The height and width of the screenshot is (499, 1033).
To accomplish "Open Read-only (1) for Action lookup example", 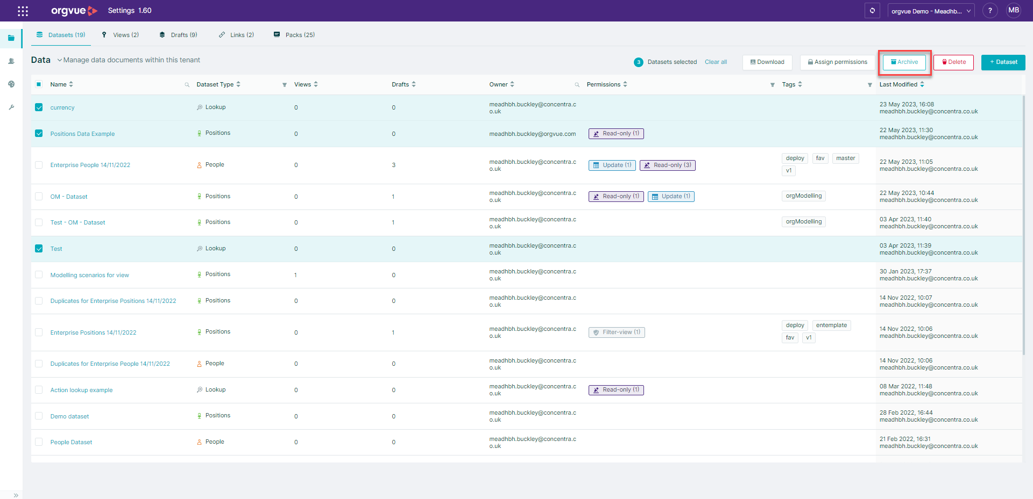I will click(x=616, y=390).
